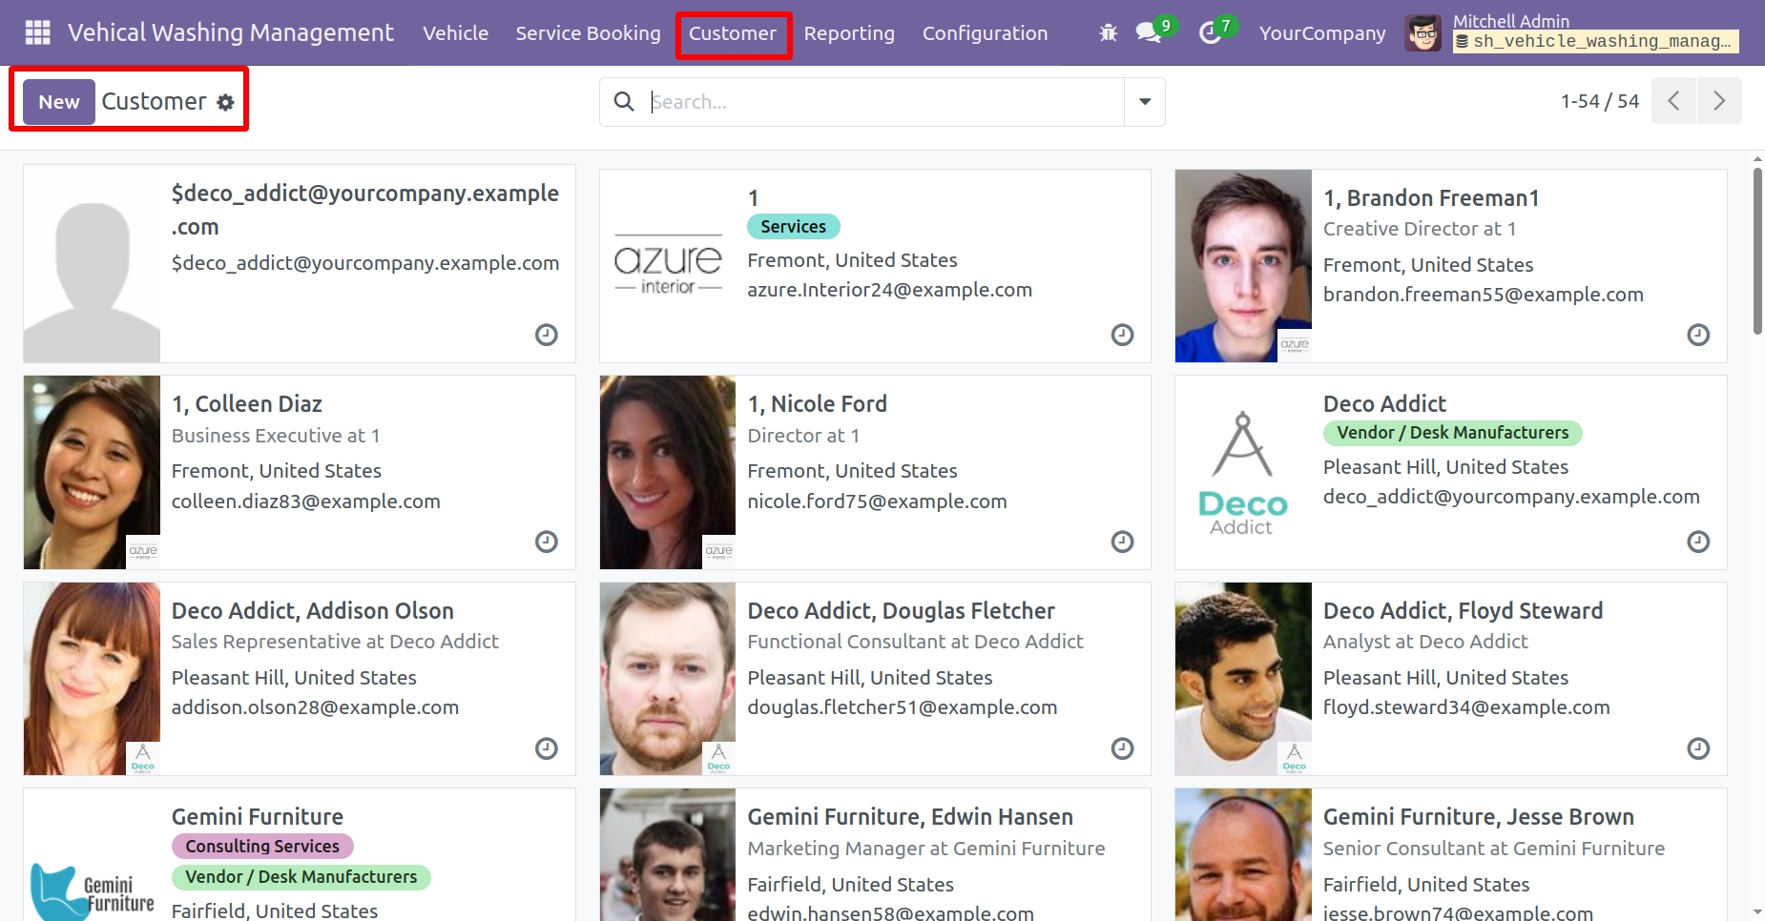Click the Consulting Services tag on Gemini Furniture
This screenshot has height=921, width=1765.
tap(262, 847)
